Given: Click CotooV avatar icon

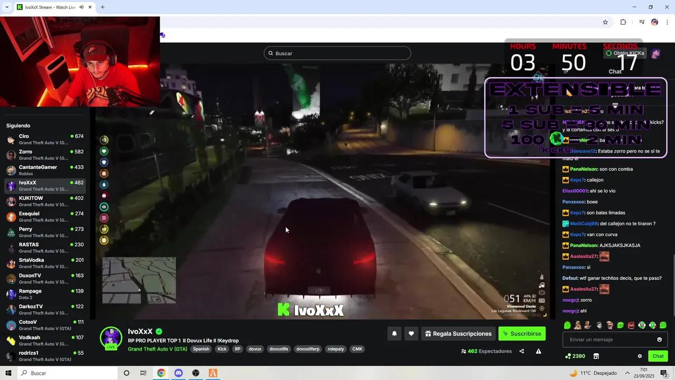Looking at the screenshot, I should (11, 325).
